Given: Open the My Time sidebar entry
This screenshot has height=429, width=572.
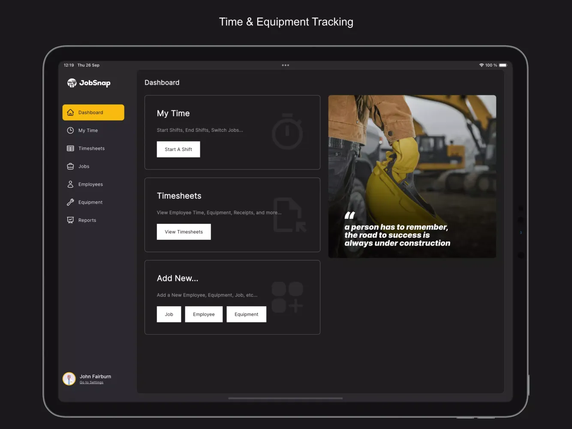Looking at the screenshot, I should tap(87, 130).
